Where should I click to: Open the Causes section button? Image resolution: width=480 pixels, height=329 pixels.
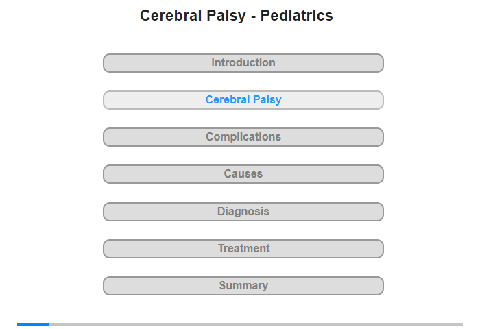coord(243,174)
